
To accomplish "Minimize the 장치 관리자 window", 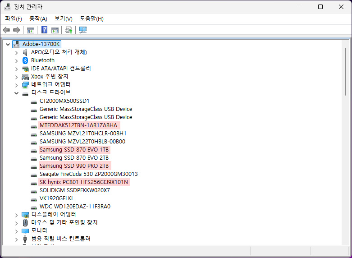I will coord(300,7).
